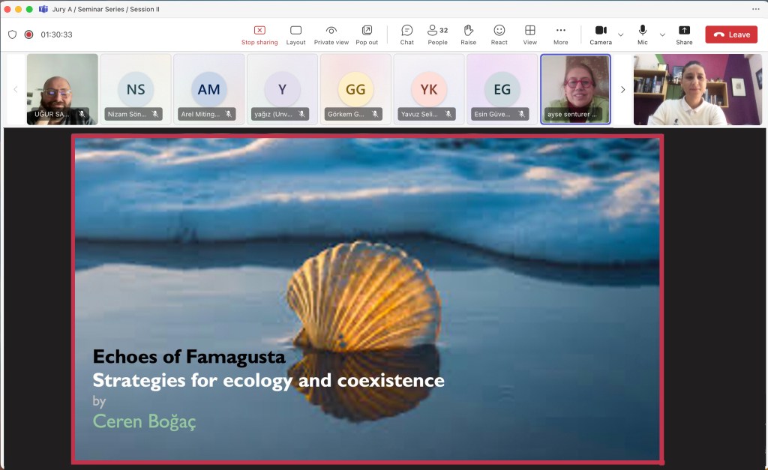The height and width of the screenshot is (470, 768).
Task: Open the Layout options
Action: click(x=295, y=34)
